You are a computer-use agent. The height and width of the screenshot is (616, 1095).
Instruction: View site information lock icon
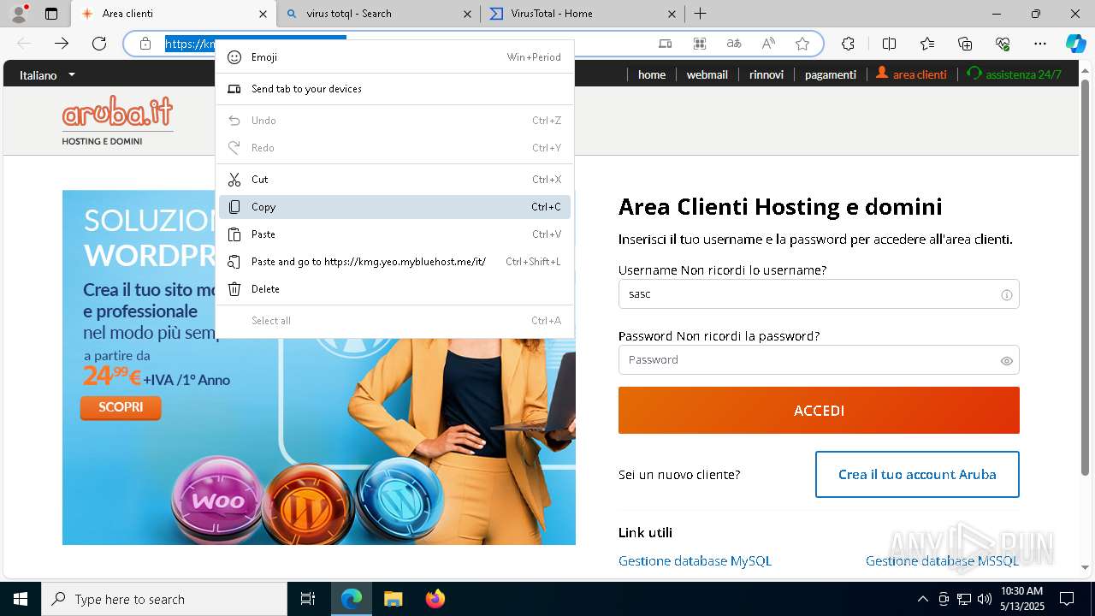click(x=145, y=44)
